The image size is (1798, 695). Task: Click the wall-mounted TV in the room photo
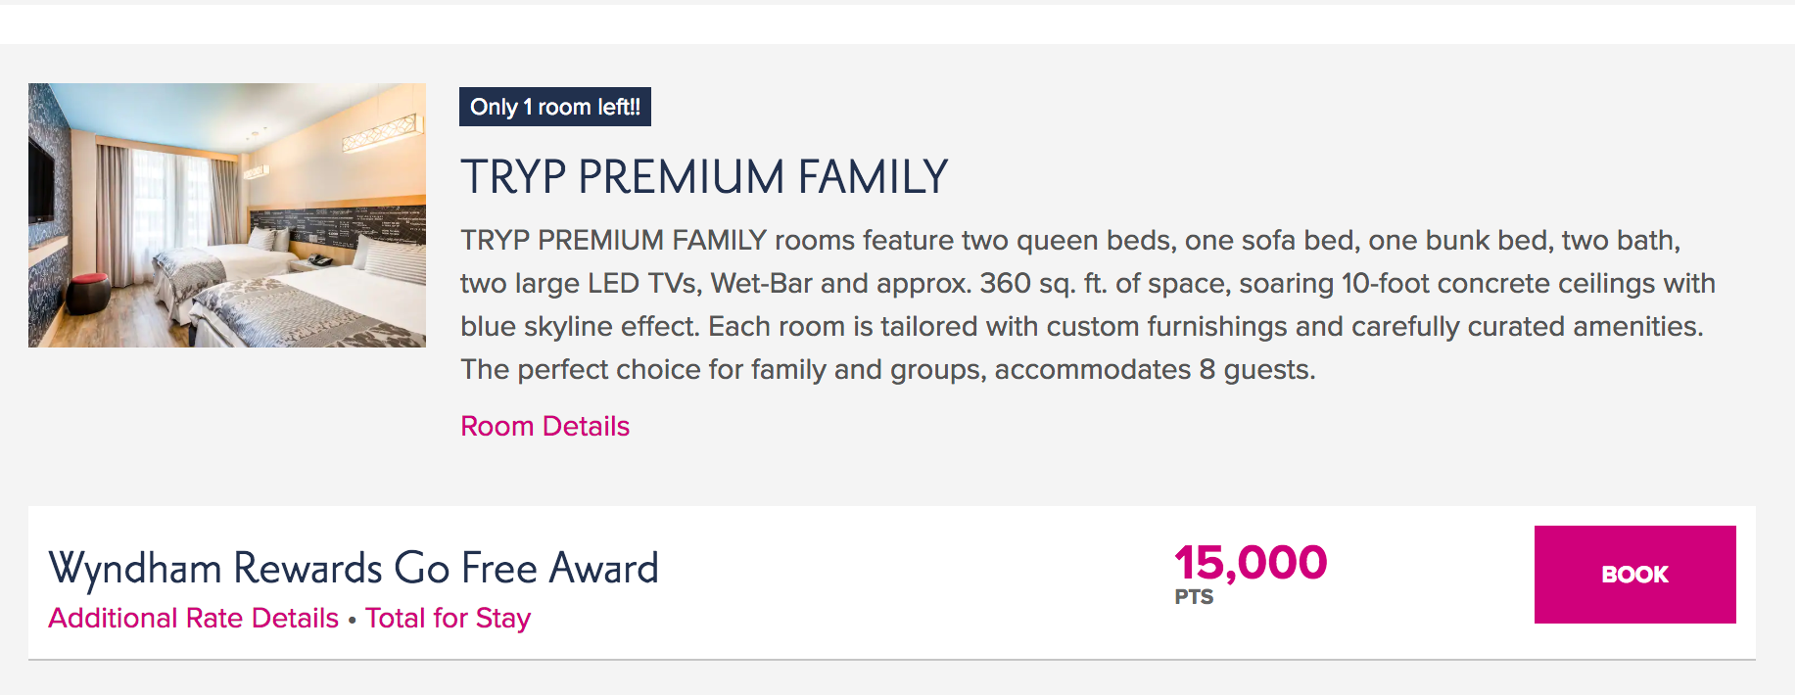(41, 181)
